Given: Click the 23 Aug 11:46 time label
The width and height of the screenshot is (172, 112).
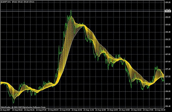Looking at the screenshot, I should tap(89, 110).
